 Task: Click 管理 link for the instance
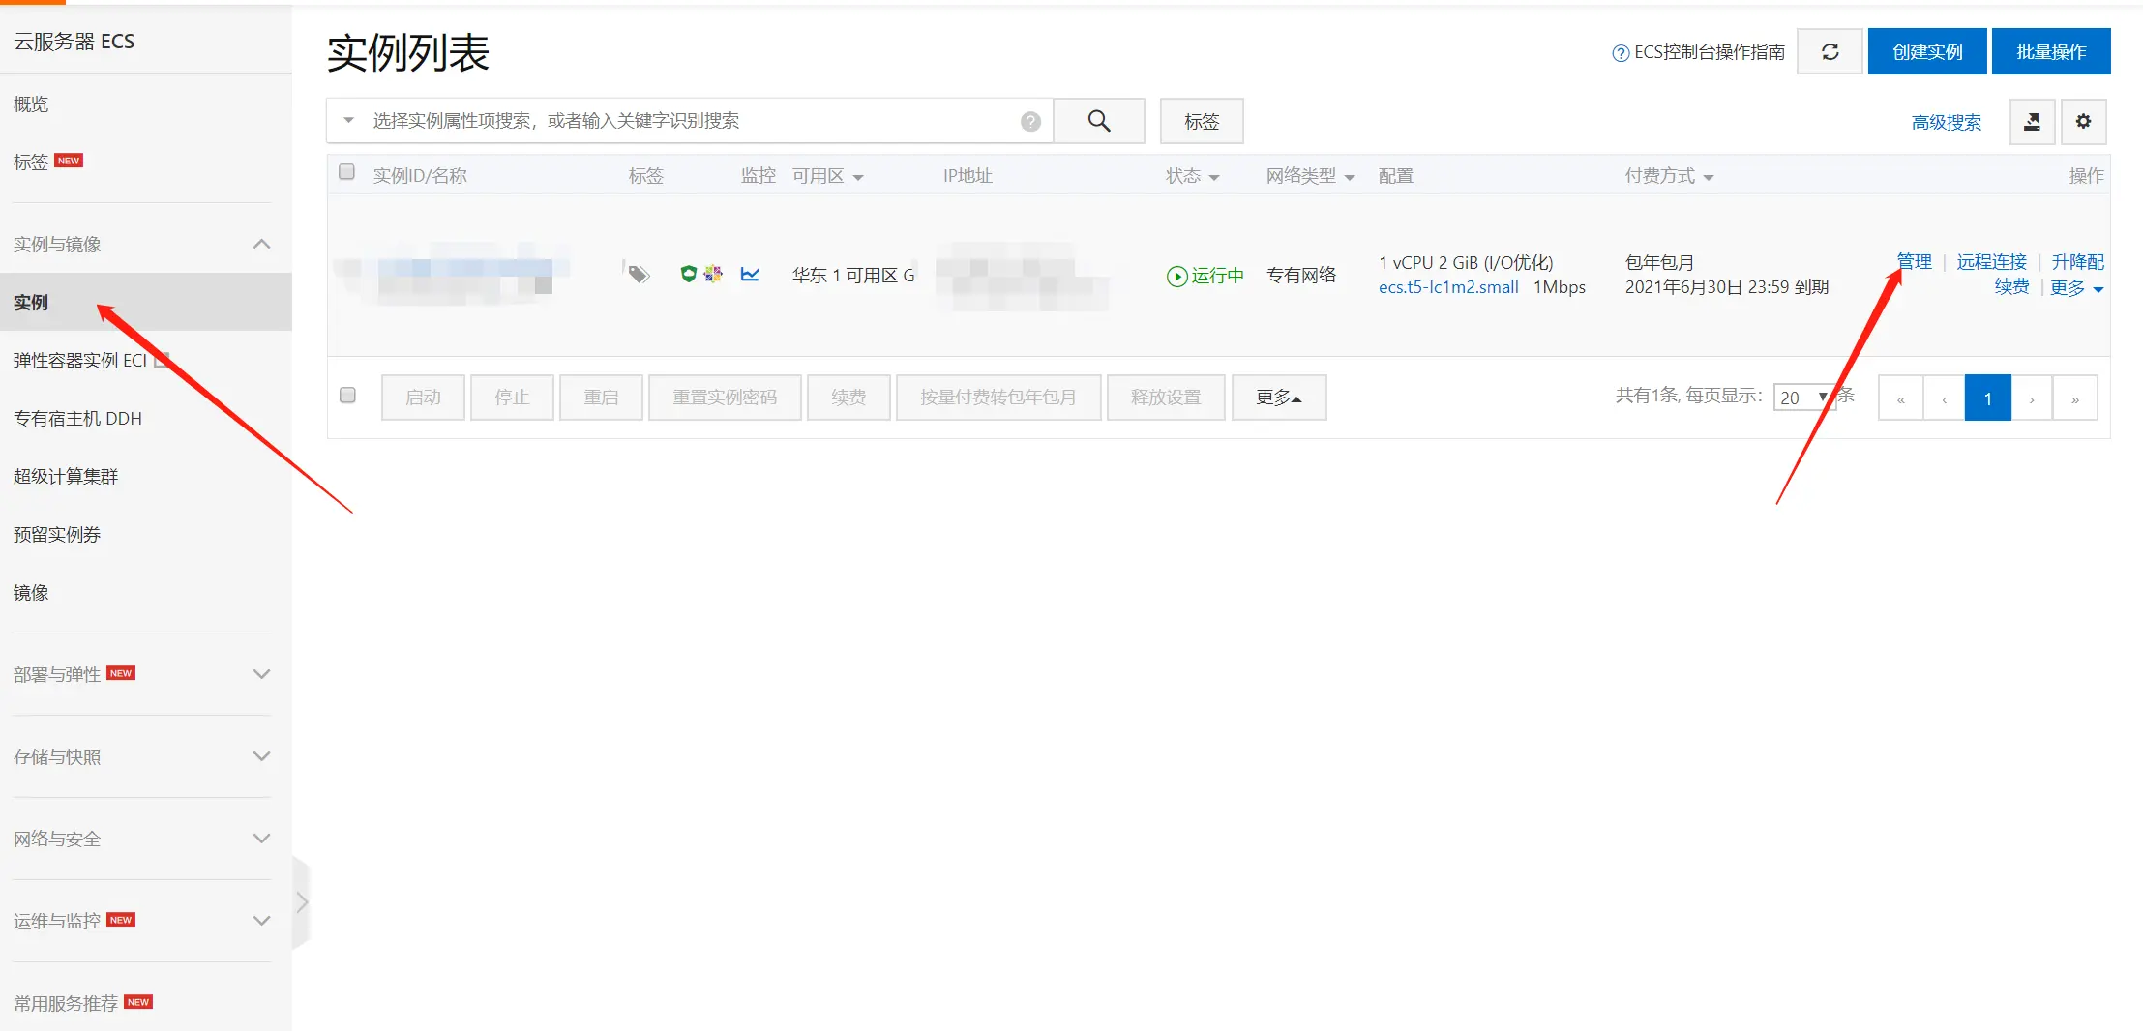(x=1914, y=261)
